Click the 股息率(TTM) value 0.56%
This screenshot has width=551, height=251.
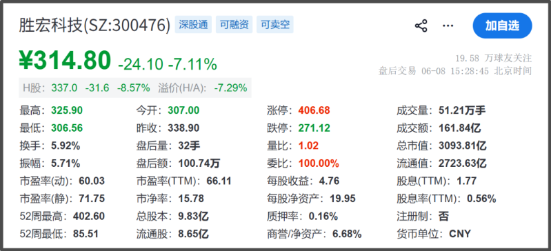(x=481, y=199)
